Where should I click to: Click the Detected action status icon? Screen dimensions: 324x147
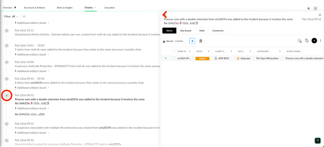pos(238,58)
